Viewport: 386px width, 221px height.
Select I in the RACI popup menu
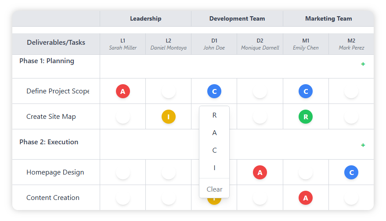[214, 168]
